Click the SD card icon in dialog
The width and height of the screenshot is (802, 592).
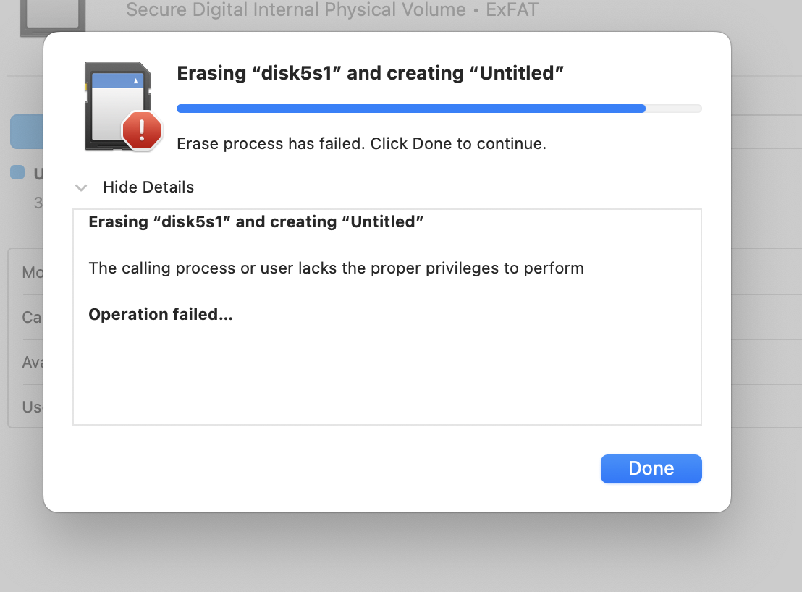[x=118, y=106]
